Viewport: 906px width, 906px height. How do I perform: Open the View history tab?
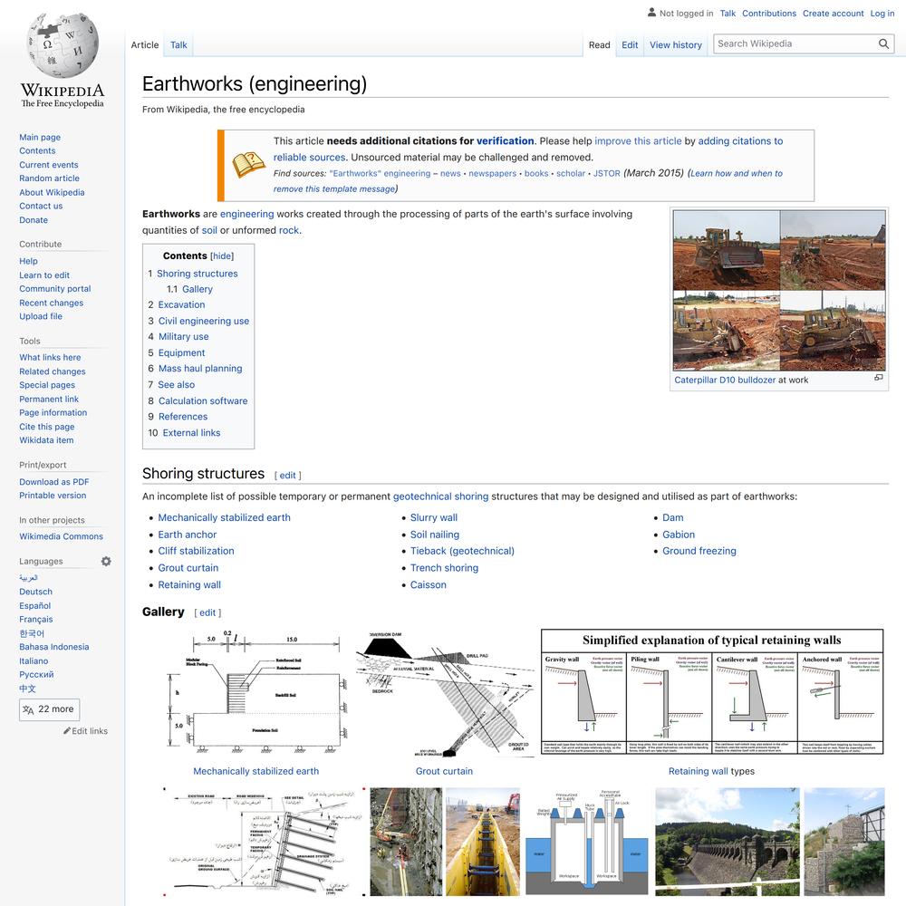point(676,45)
